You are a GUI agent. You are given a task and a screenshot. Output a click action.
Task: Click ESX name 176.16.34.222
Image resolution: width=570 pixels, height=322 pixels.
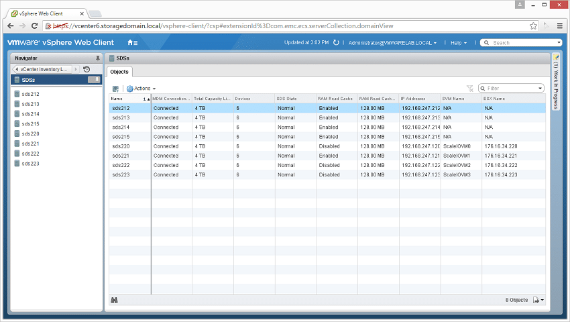click(500, 165)
